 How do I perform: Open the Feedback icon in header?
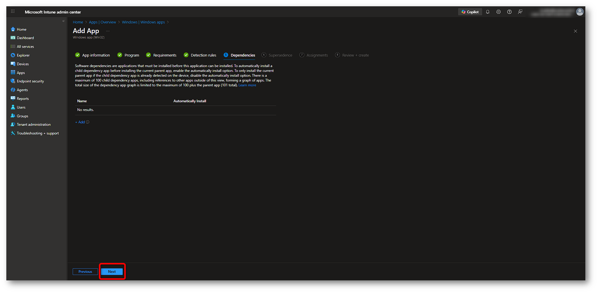click(520, 12)
